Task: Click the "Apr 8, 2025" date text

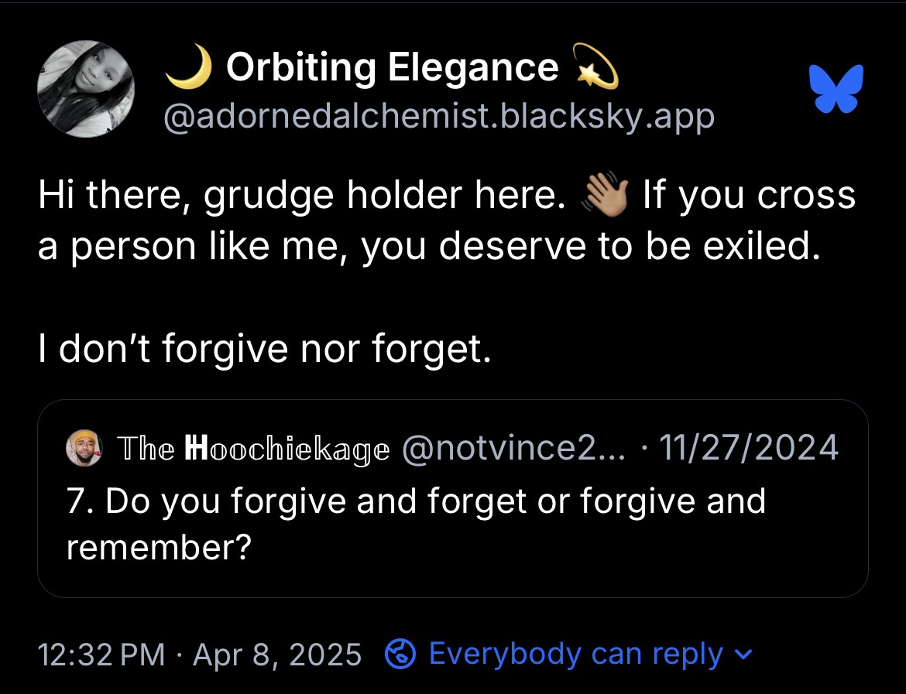Action: (x=277, y=655)
